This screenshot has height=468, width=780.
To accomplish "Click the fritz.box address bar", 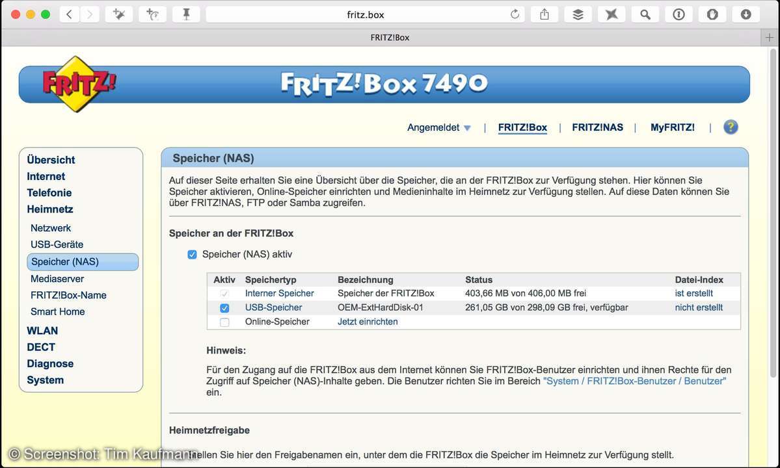I will 366,14.
